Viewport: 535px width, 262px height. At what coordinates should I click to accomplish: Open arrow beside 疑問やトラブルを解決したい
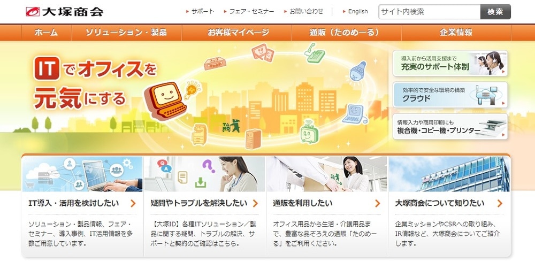(x=255, y=204)
